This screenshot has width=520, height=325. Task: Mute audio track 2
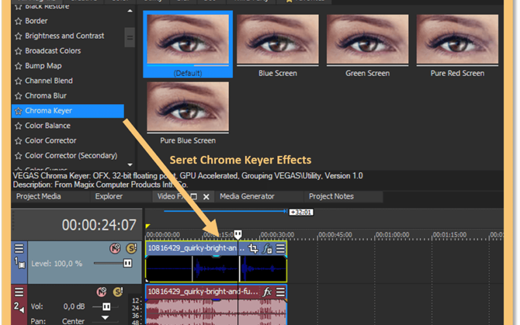(101, 292)
